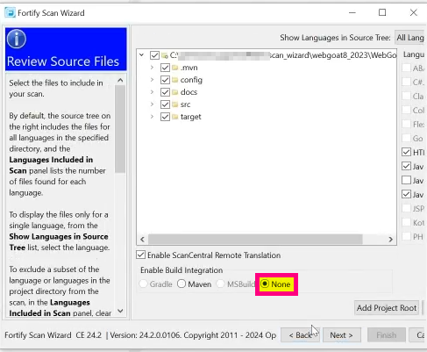Click the source tree horizontal scrollbar thumb
Viewport: 427px width, 352px height.
point(255,240)
